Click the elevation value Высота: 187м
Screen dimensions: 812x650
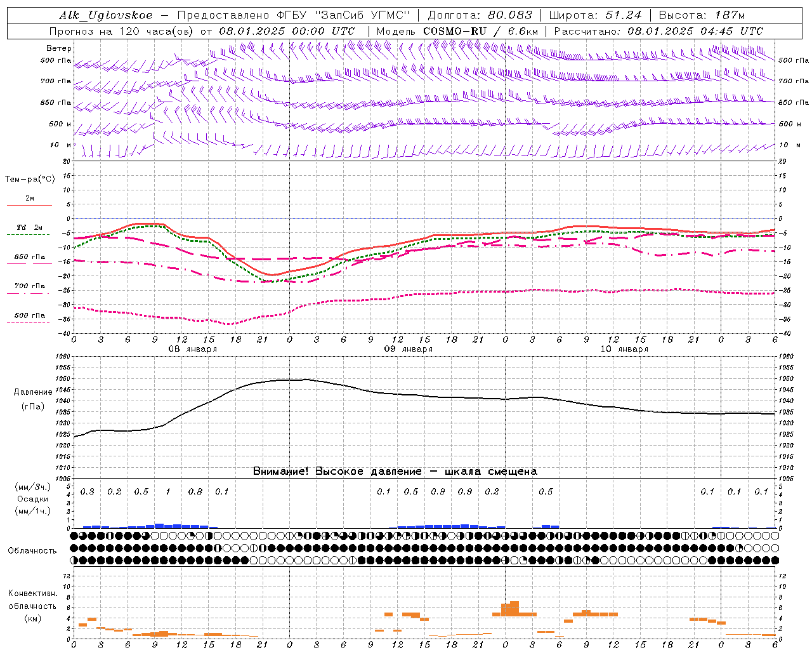(x=702, y=15)
